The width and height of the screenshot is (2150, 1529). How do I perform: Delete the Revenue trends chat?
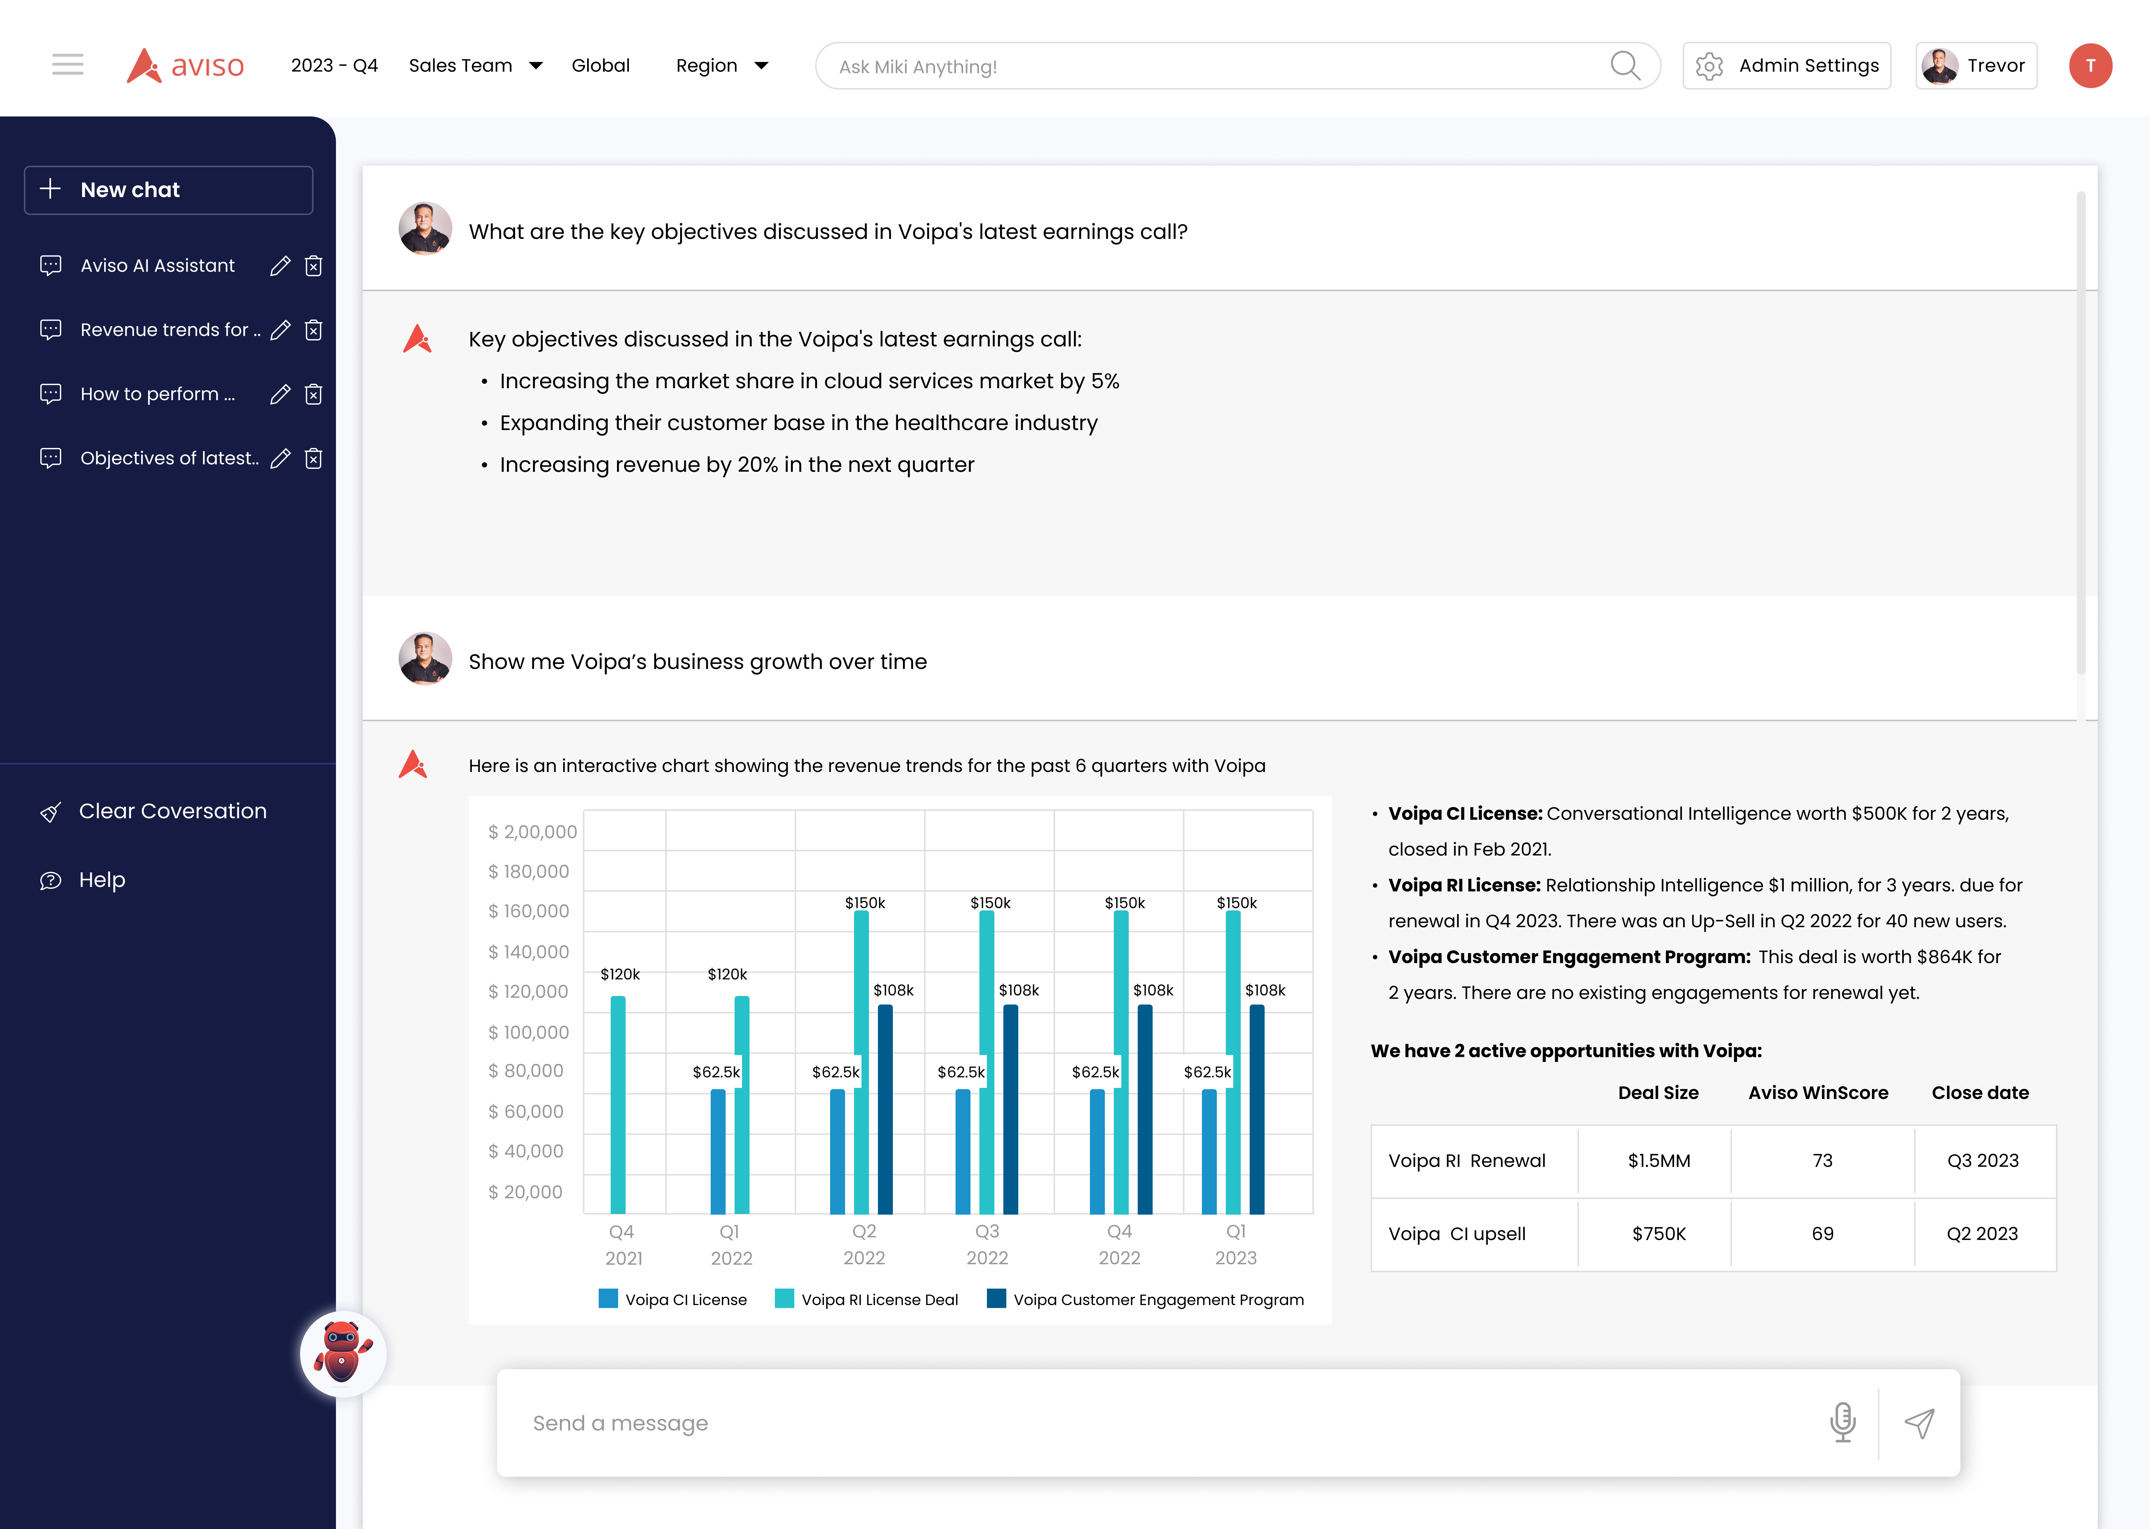tap(314, 330)
